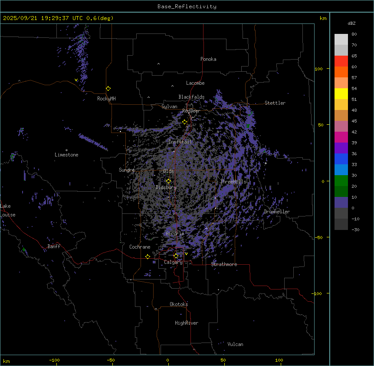The height and width of the screenshot is (366, 374).
Task: Select the asterisk marker above Limestone
Action: tap(66, 150)
